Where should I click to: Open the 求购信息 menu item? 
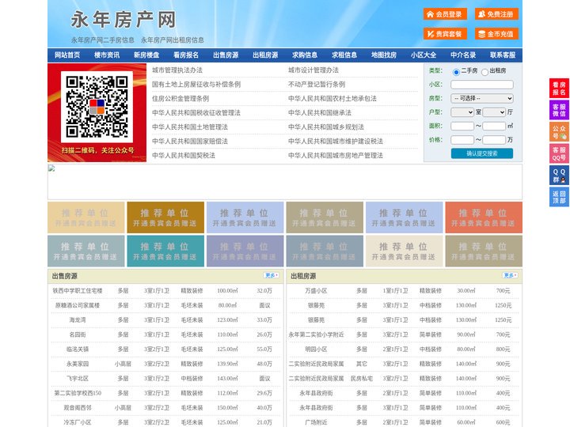click(x=305, y=55)
